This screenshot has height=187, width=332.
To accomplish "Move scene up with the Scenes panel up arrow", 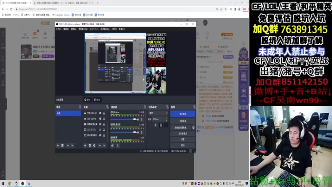I will [x=68, y=146].
